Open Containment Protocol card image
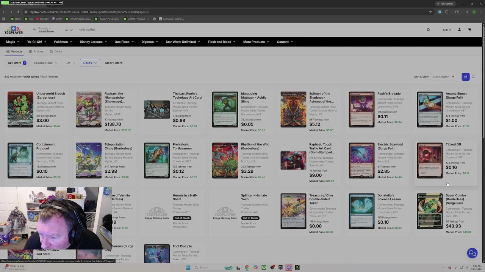 click(20, 161)
